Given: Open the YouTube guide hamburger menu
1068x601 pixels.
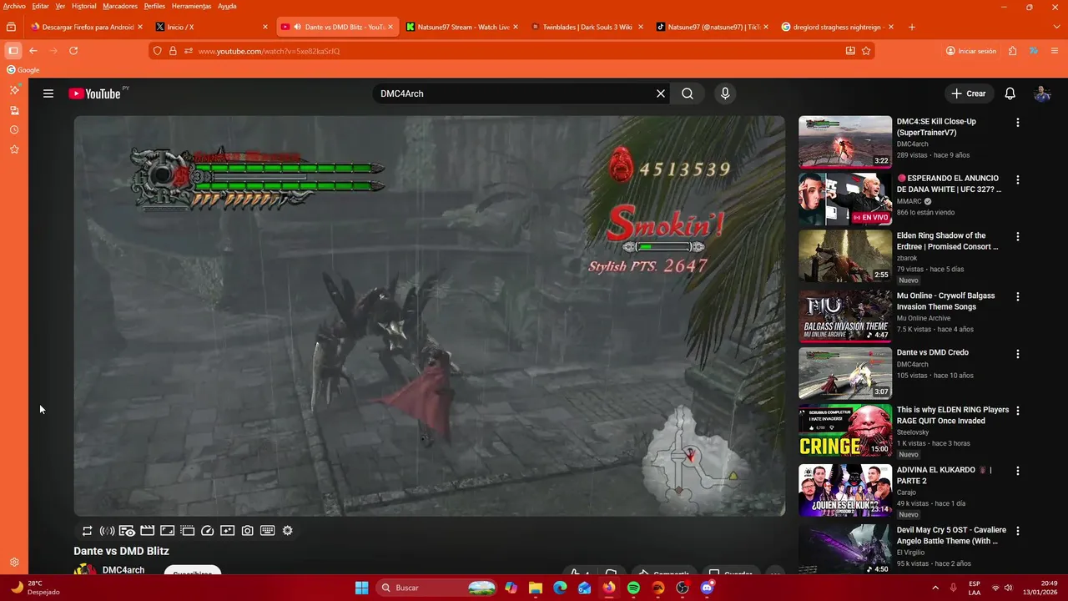Looking at the screenshot, I should tap(48, 93).
